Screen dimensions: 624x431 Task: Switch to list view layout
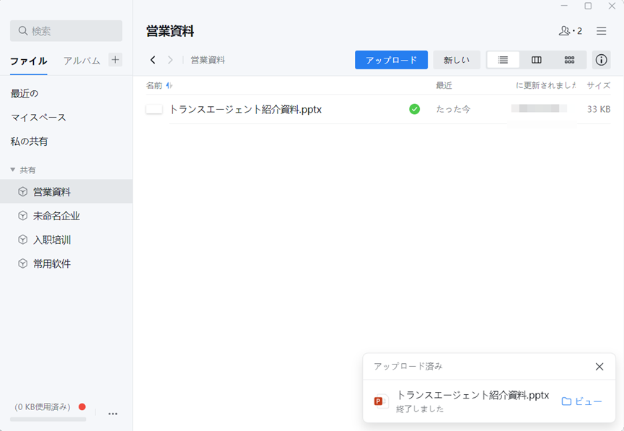click(x=503, y=60)
